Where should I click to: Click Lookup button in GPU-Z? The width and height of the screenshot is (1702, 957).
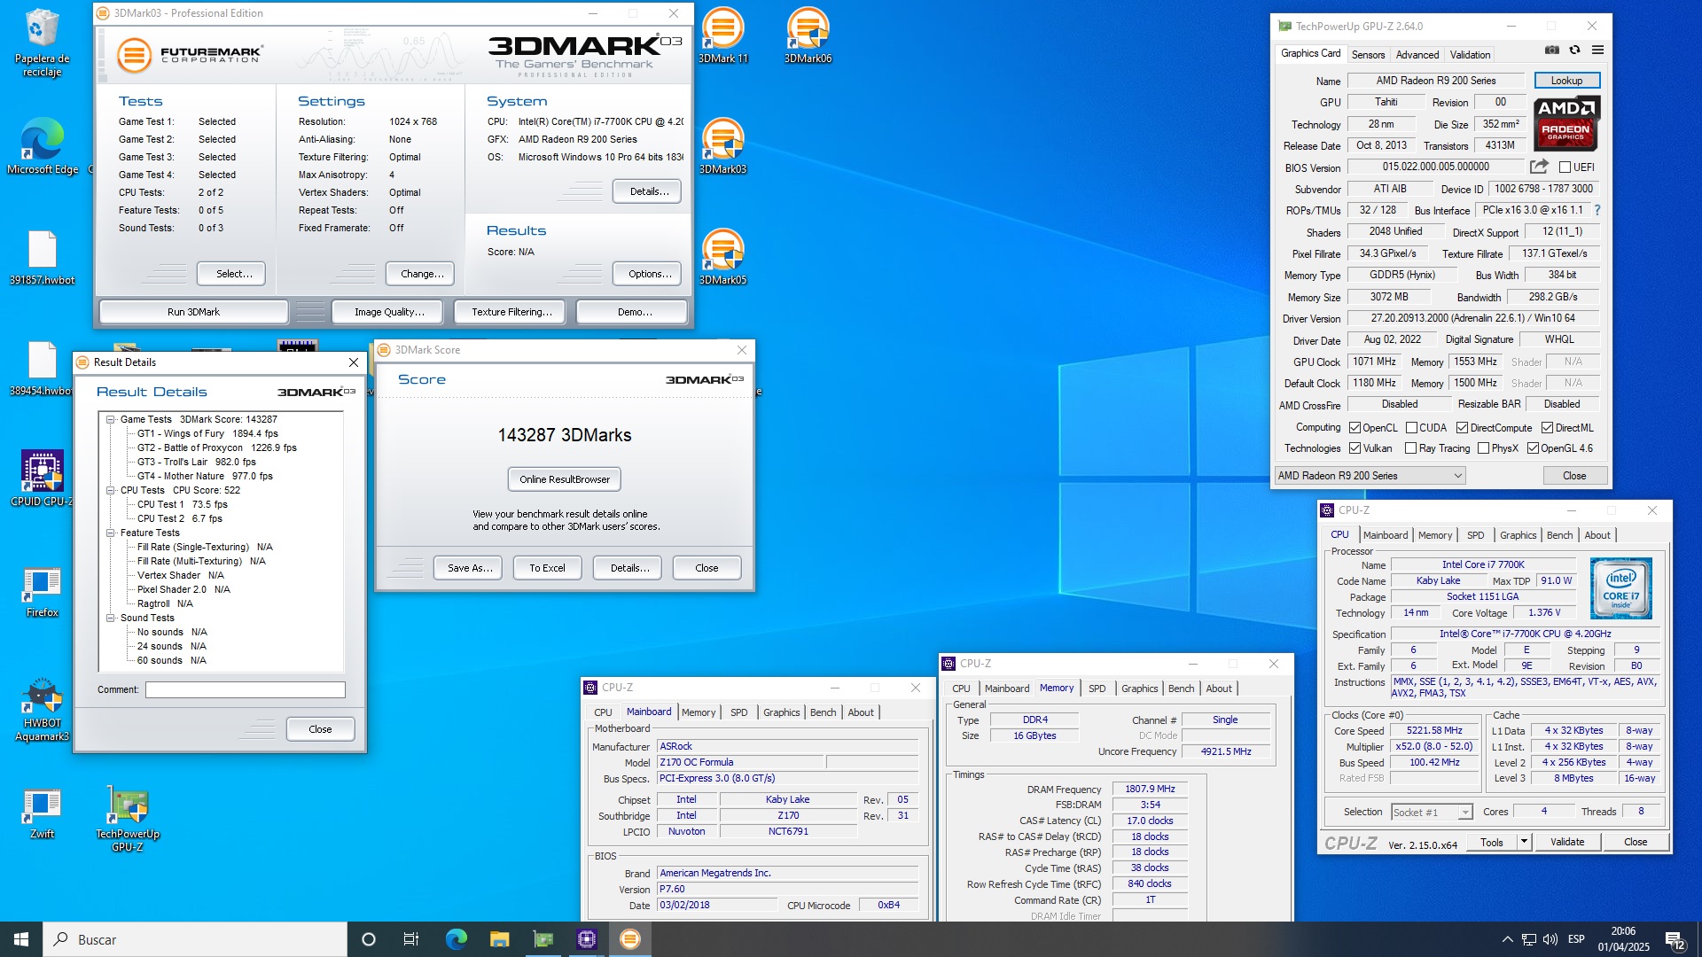1566,81
